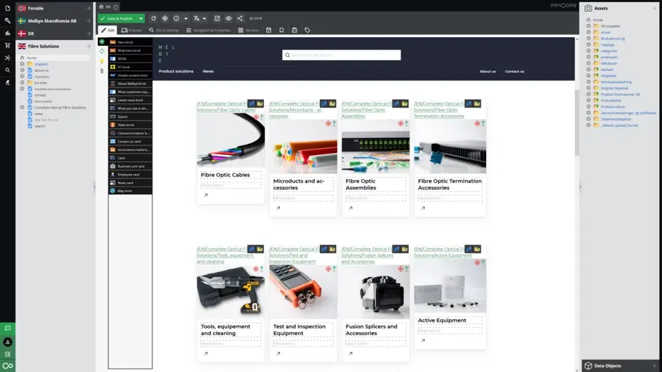Click the Contact us navigation link
662x372 pixels.
[514, 72]
